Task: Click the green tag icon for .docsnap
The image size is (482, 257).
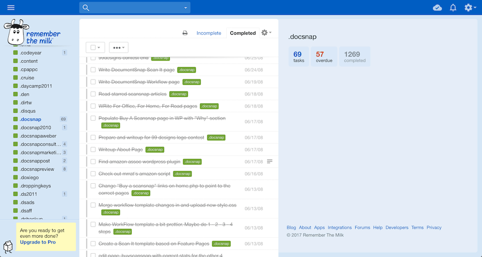Action: [15, 119]
